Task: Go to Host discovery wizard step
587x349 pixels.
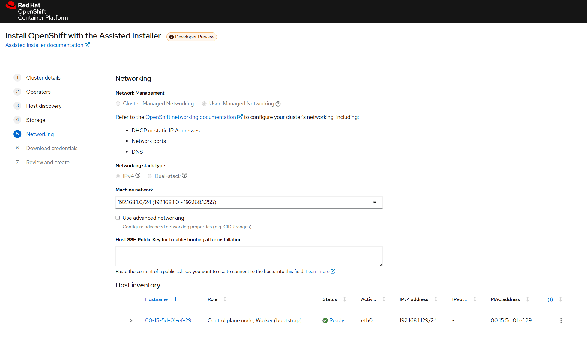Action: click(x=44, y=106)
